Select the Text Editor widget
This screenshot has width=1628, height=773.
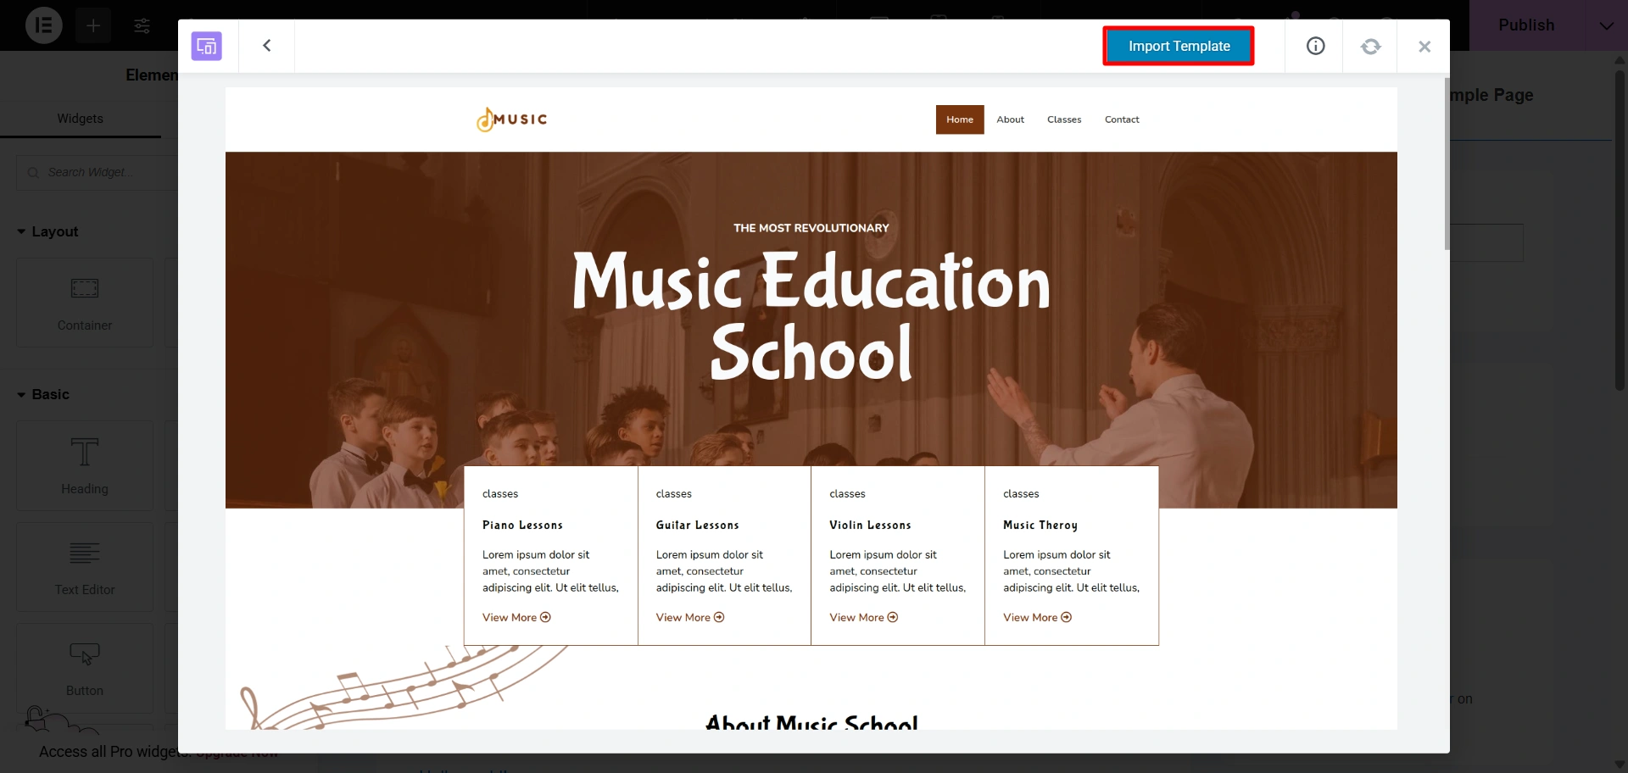[x=85, y=567]
